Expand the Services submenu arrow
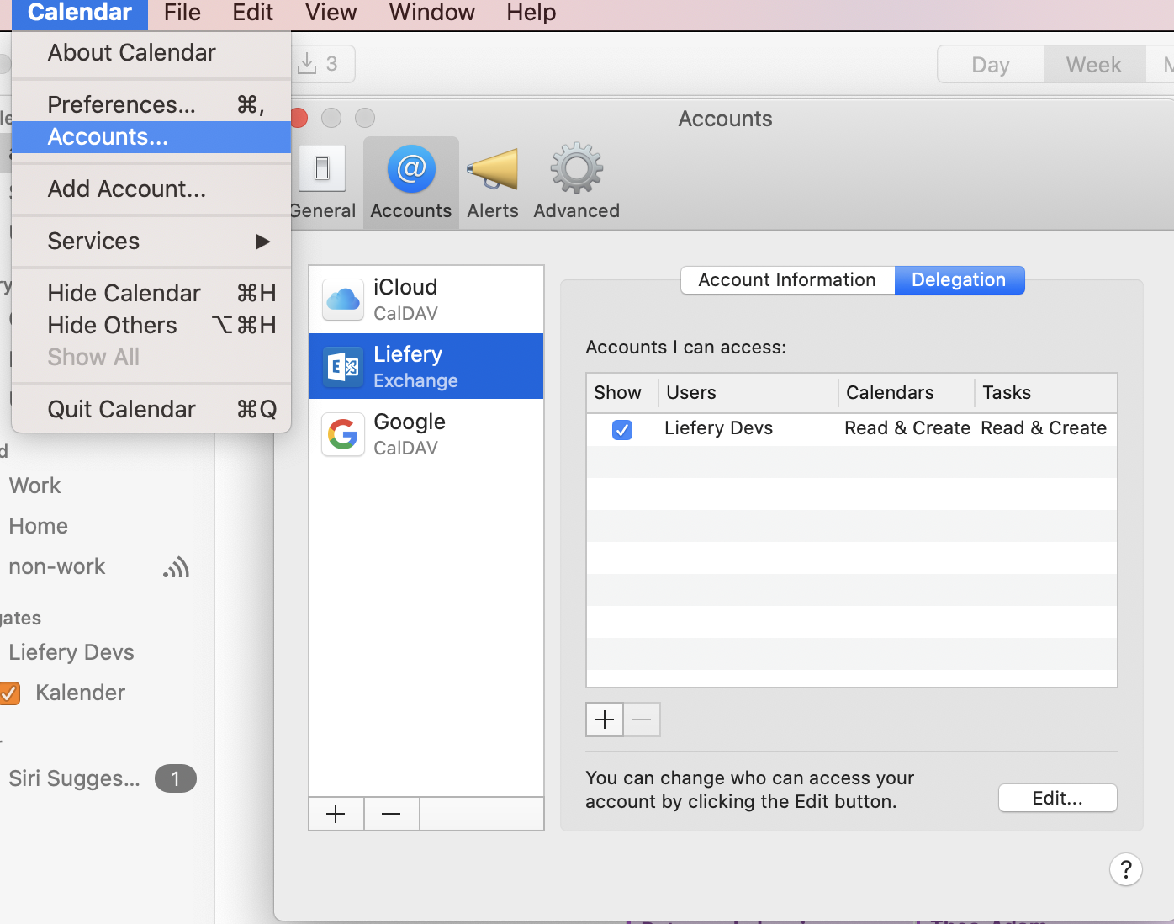Image resolution: width=1174 pixels, height=924 pixels. pos(262,242)
